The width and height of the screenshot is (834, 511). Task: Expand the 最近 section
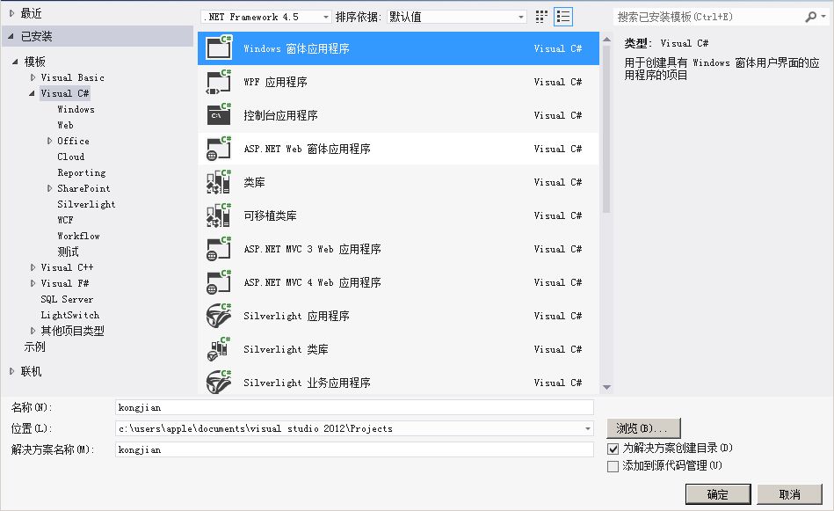[x=11, y=13]
